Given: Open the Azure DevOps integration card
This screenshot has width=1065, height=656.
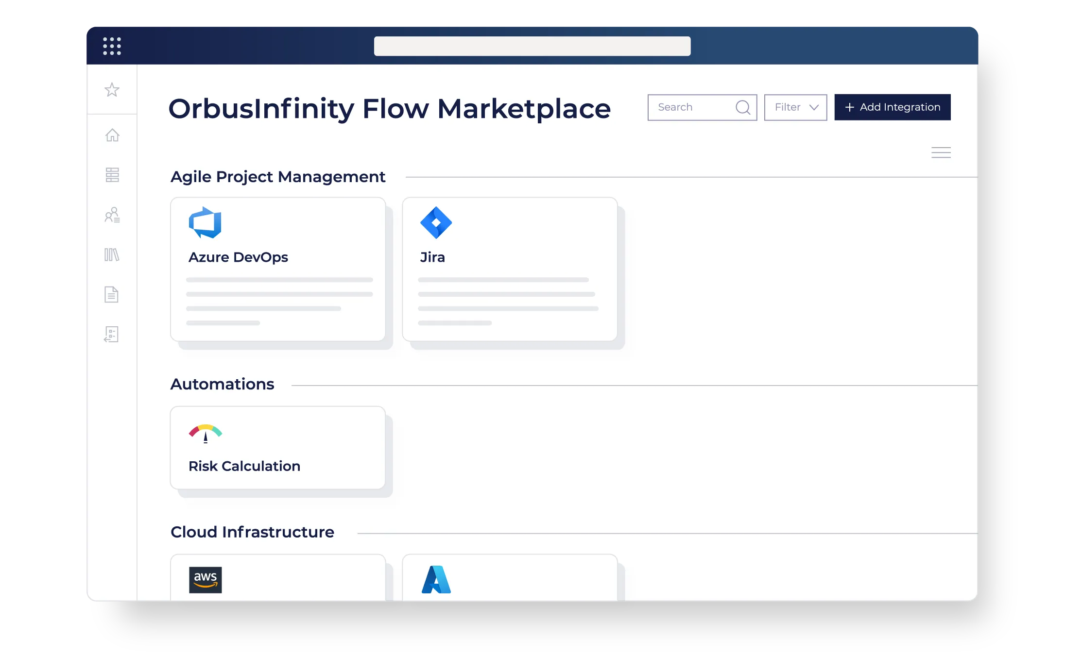Looking at the screenshot, I should click(x=278, y=269).
